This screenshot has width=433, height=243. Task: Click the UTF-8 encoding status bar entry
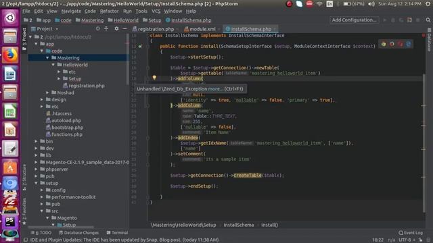406,240
